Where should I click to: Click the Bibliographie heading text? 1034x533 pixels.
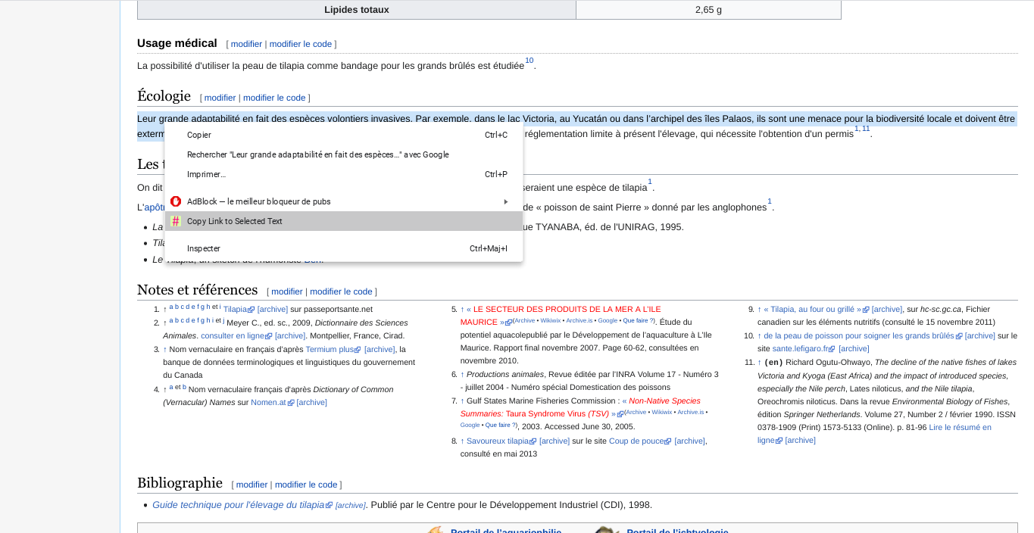coord(180,483)
